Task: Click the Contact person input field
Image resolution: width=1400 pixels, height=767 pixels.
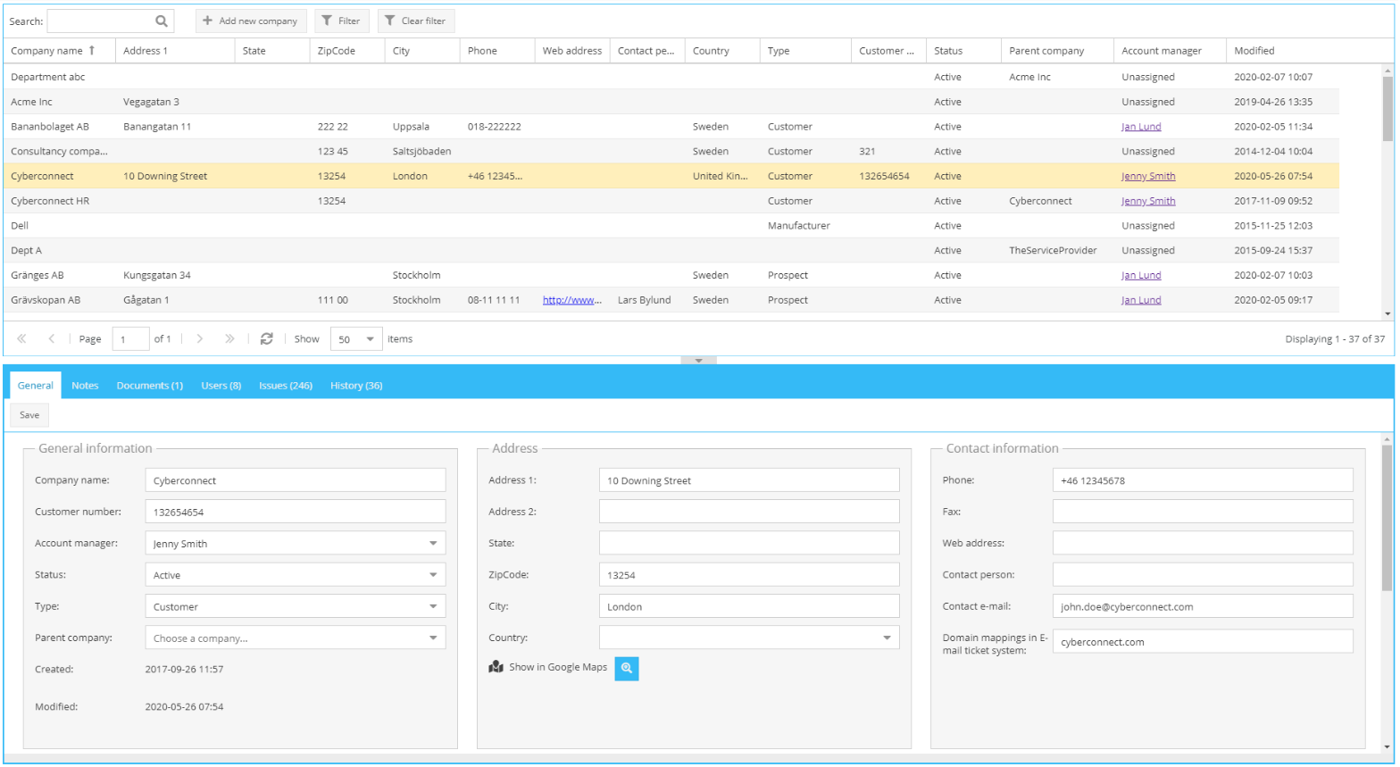Action: click(x=1203, y=574)
